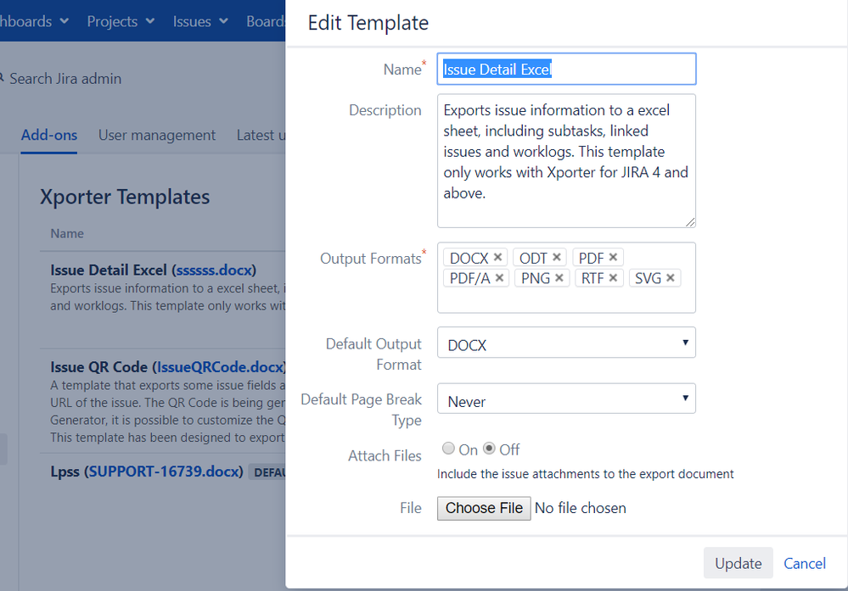Click the Issue QR Code template name

[99, 367]
